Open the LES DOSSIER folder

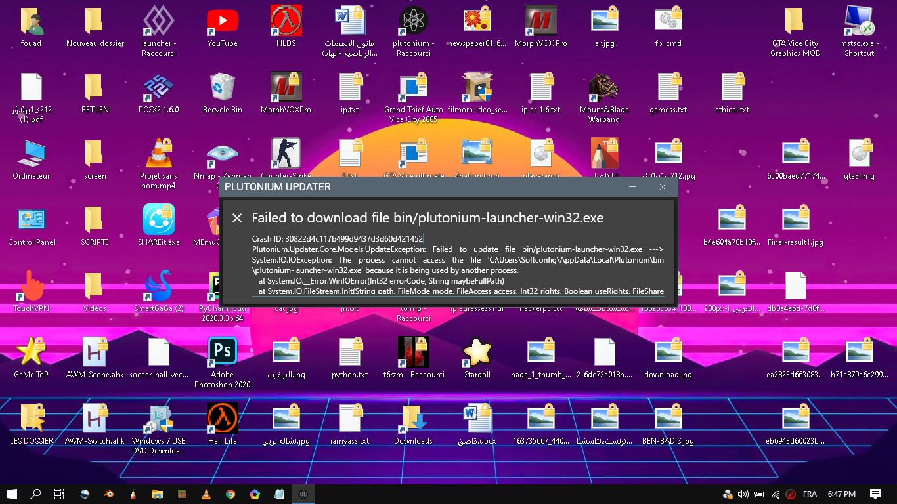pyautogui.click(x=31, y=425)
